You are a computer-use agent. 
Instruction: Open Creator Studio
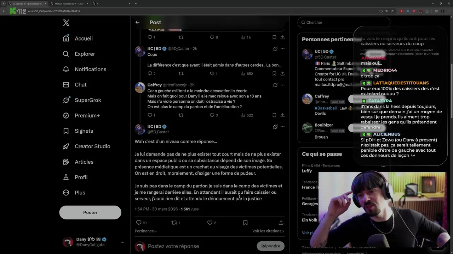pyautogui.click(x=86, y=146)
